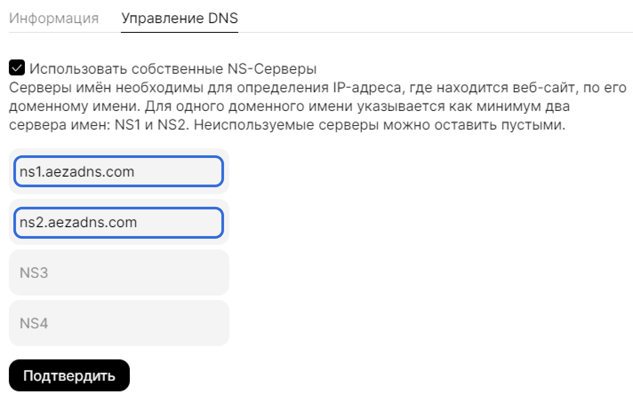Screen dimensions: 633x402
Task: Click the active DNS management tab
Action: point(180,18)
